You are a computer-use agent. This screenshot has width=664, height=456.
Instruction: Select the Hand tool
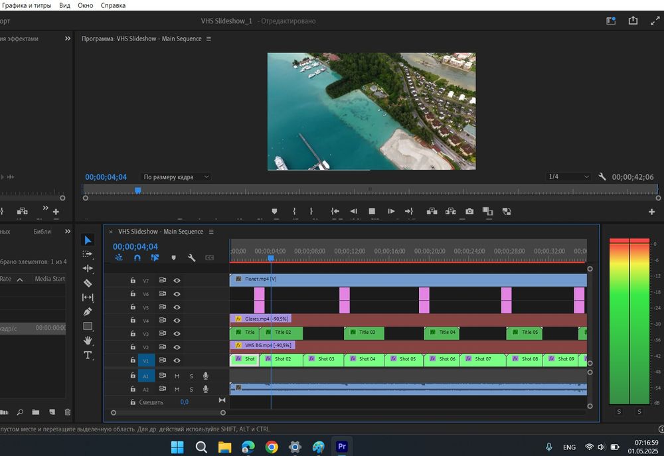(x=88, y=341)
